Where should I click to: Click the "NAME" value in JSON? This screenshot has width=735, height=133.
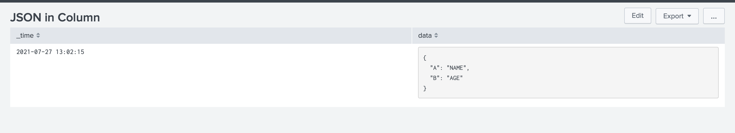point(456,68)
